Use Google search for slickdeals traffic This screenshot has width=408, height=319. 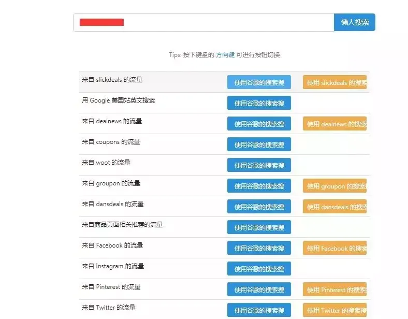point(259,82)
